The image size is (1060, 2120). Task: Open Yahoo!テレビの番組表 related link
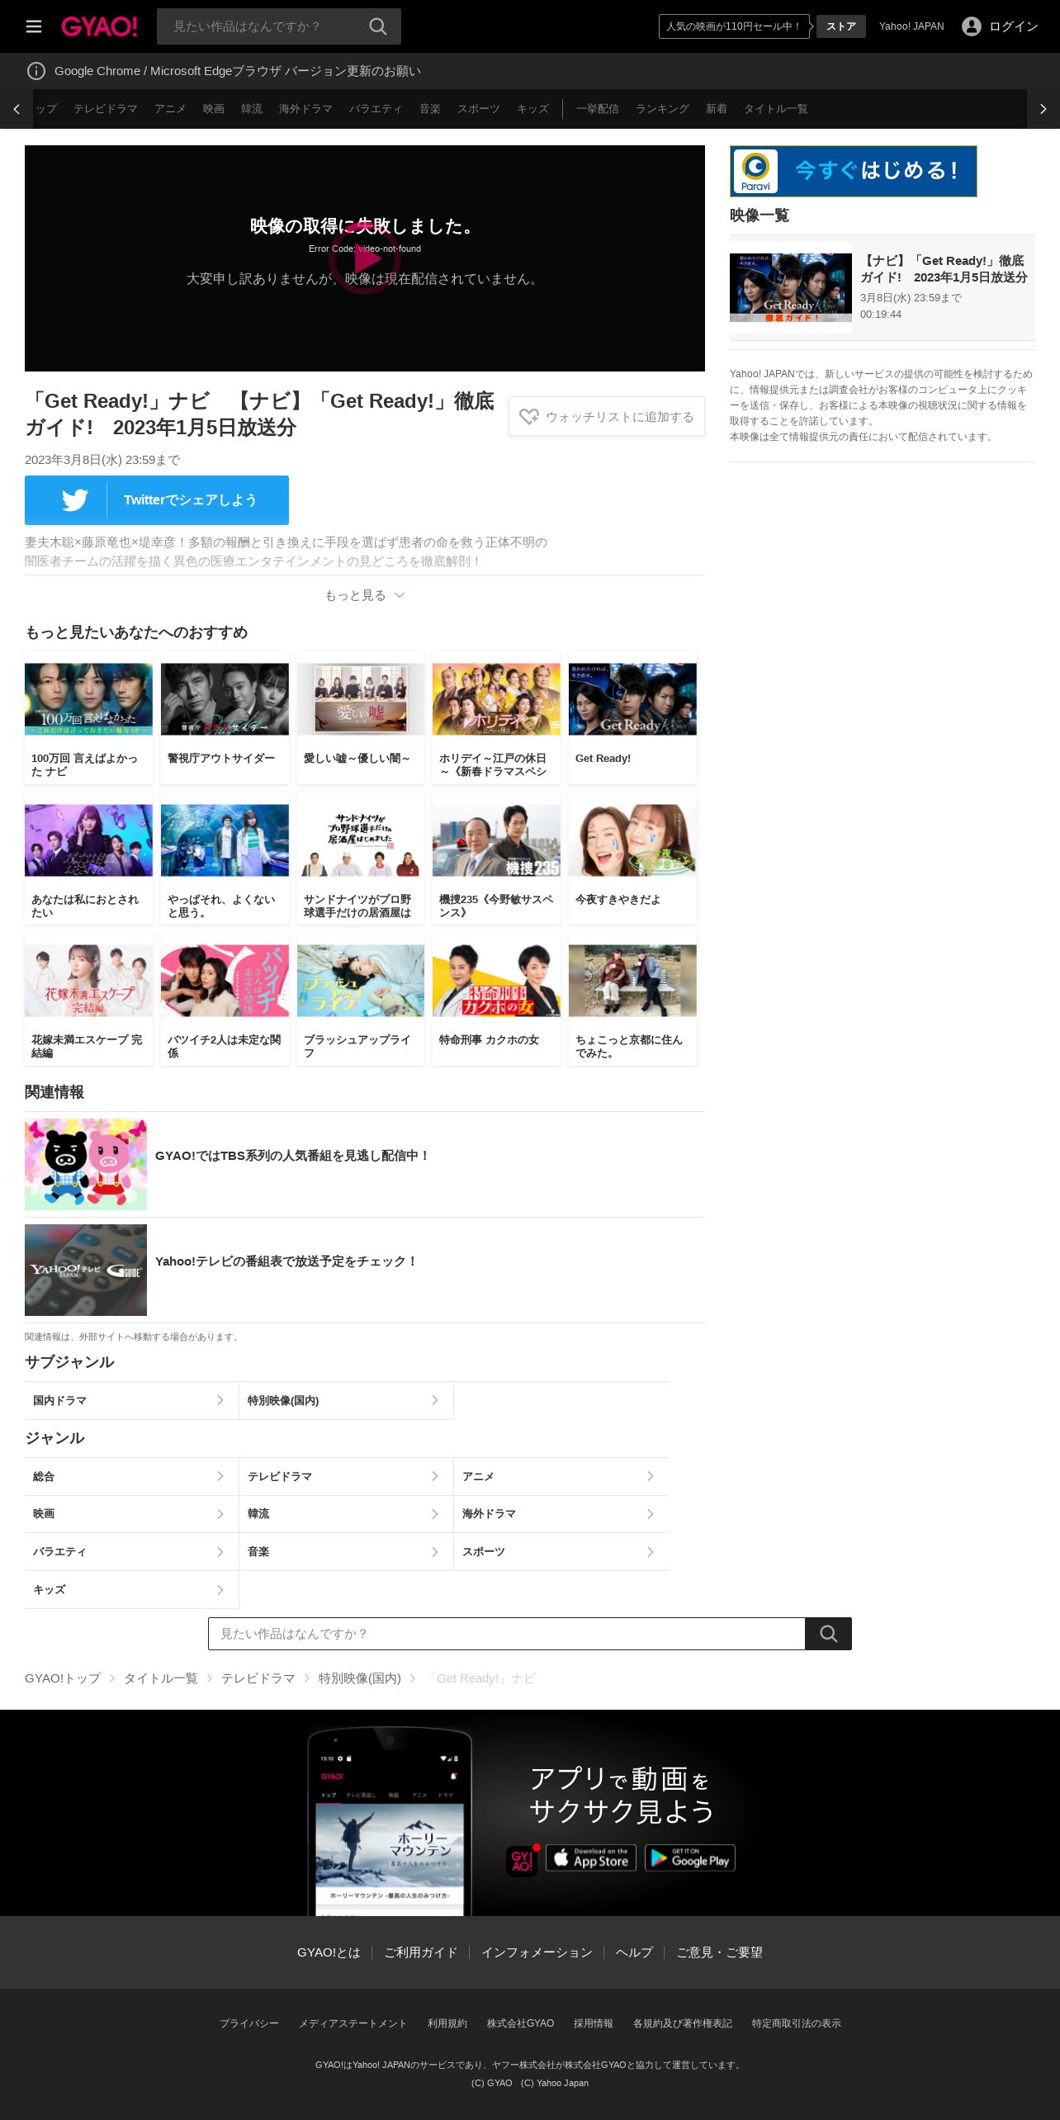pyautogui.click(x=365, y=1271)
